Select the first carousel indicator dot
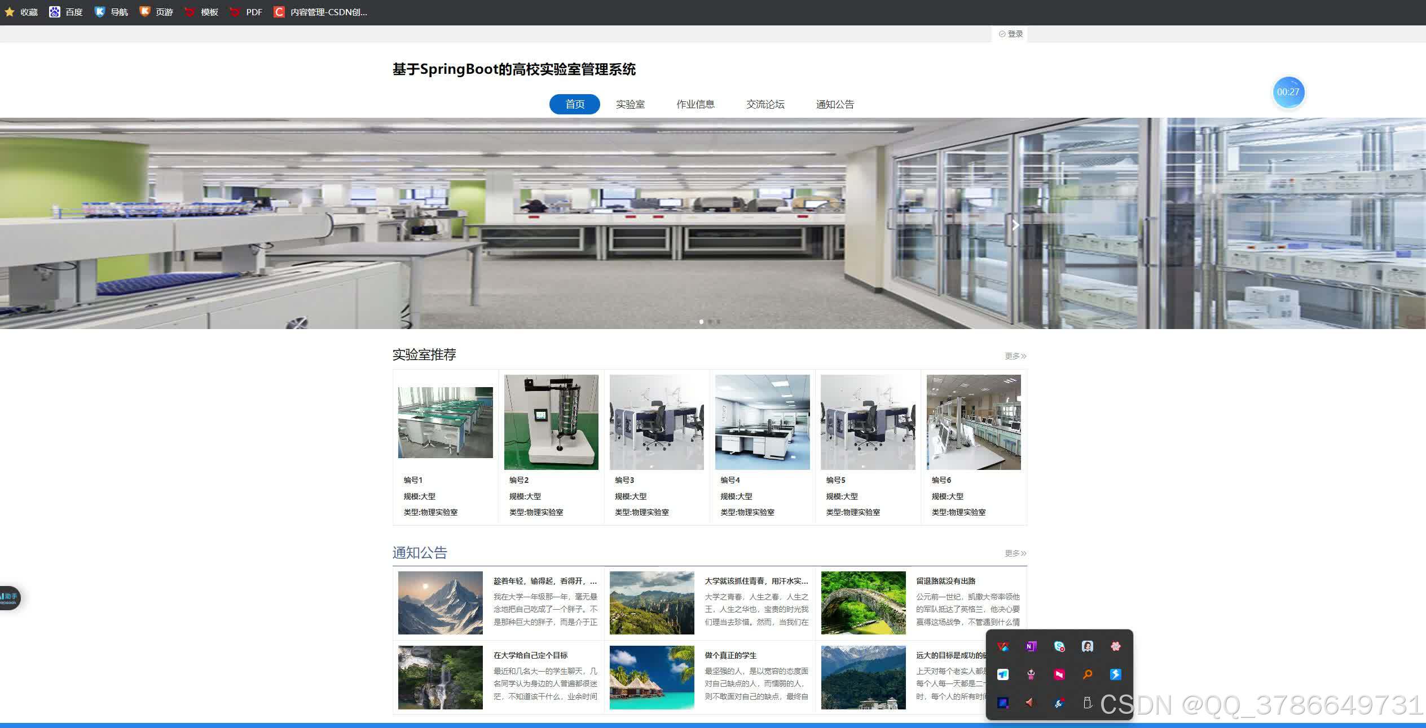Viewport: 1426px width, 728px height. click(701, 322)
